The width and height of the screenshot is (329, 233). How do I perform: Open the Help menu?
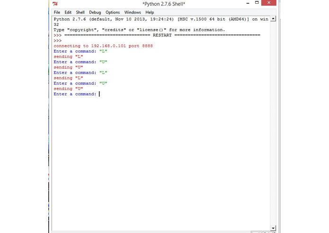150,12
